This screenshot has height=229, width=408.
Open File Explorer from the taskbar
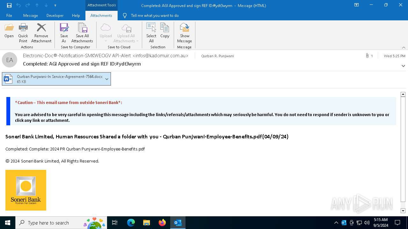pyautogui.click(x=147, y=223)
